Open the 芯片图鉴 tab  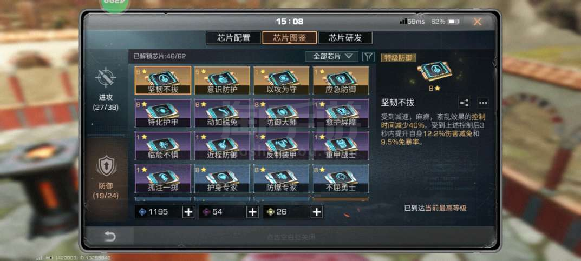point(289,38)
